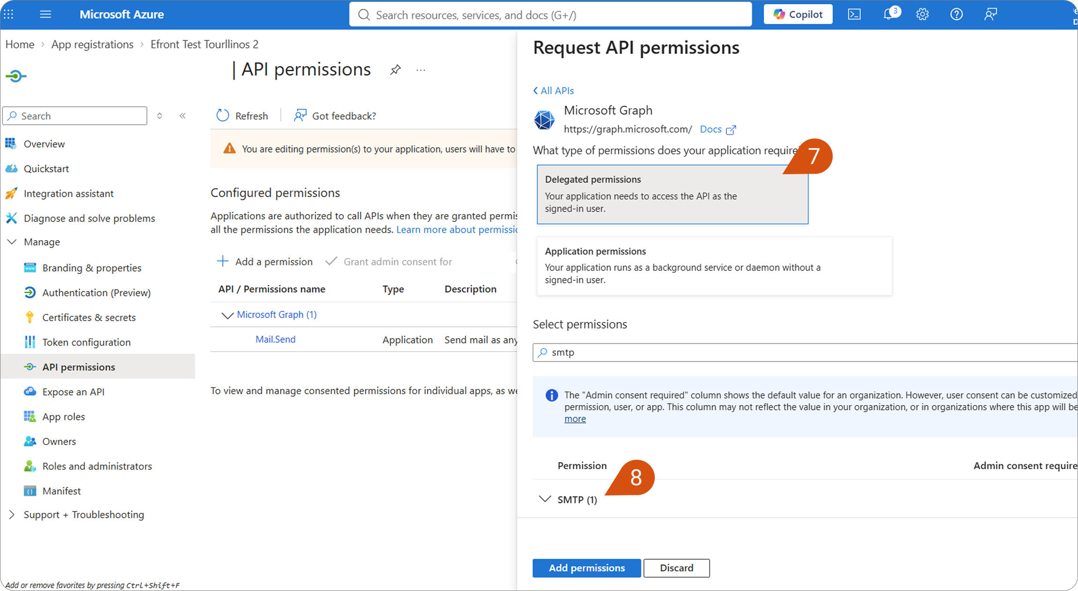The width and height of the screenshot is (1078, 591).
Task: Click the Roles and administrators icon
Action: [x=30, y=466]
